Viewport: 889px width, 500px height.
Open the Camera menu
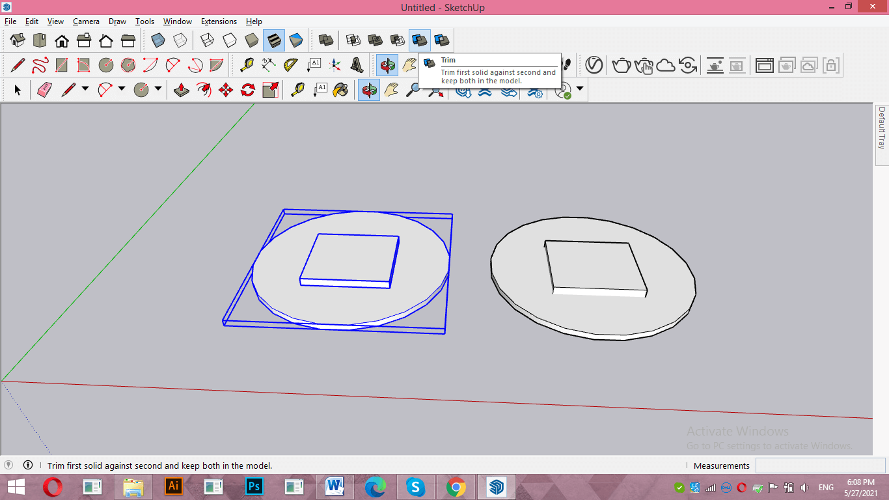(x=86, y=21)
